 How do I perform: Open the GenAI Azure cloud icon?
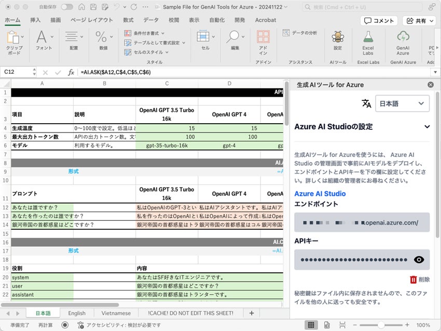[403, 36]
